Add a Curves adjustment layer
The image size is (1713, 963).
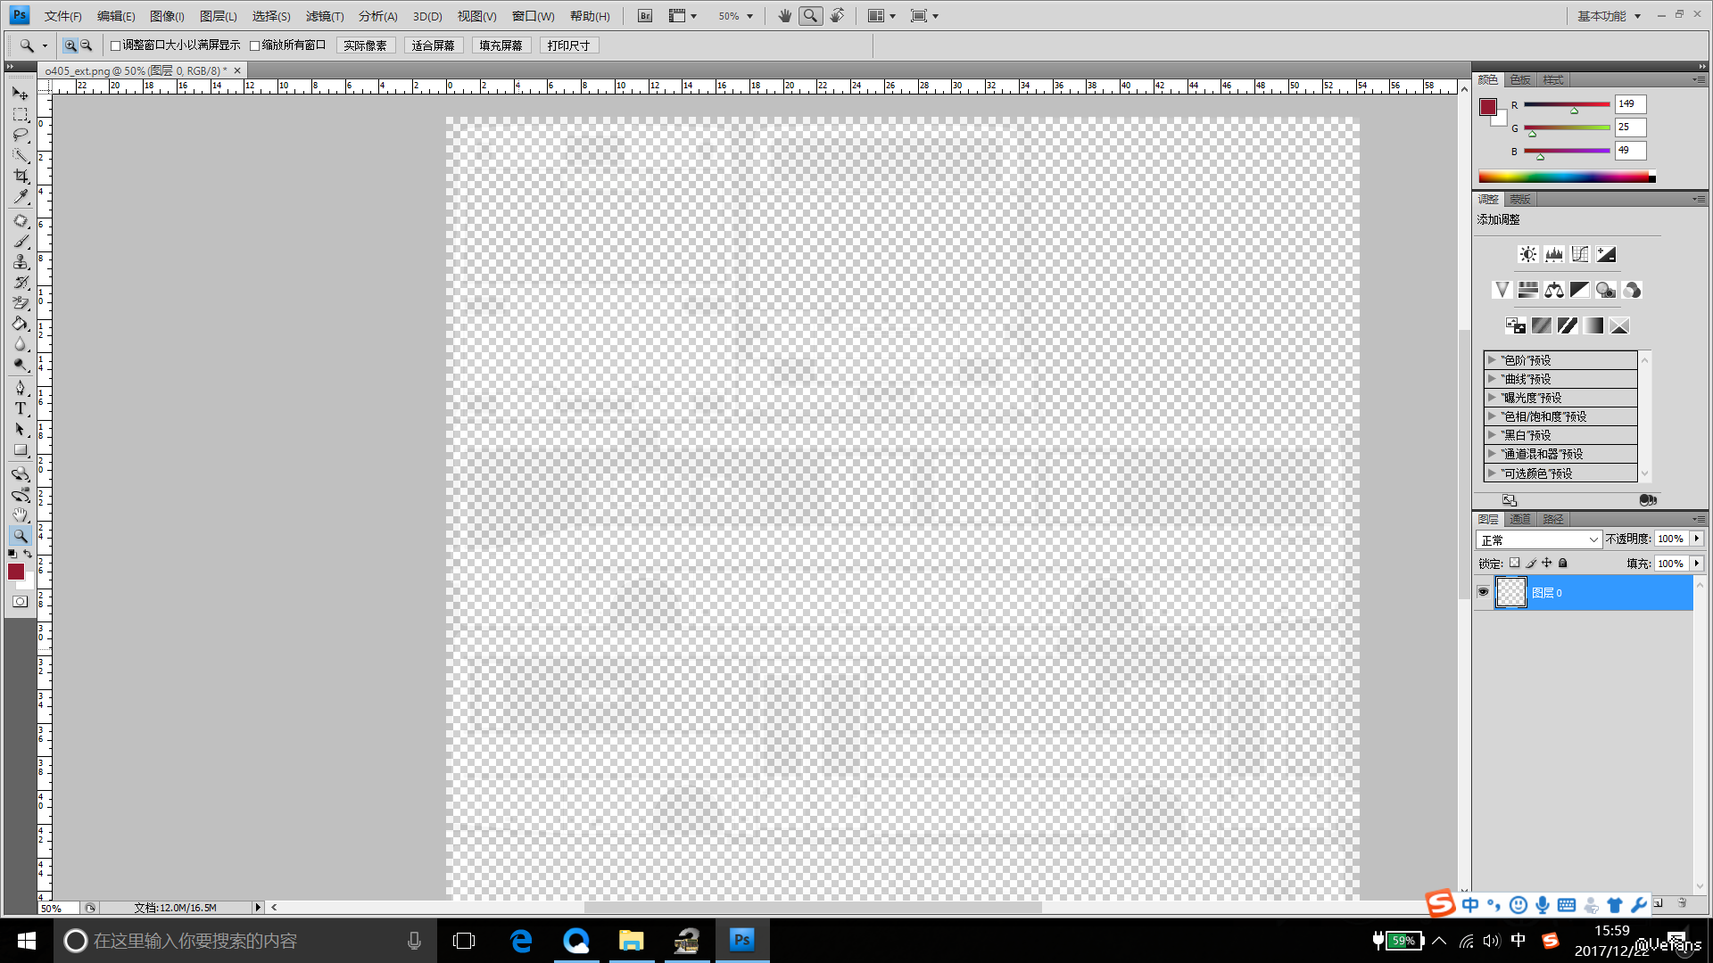click(x=1580, y=254)
